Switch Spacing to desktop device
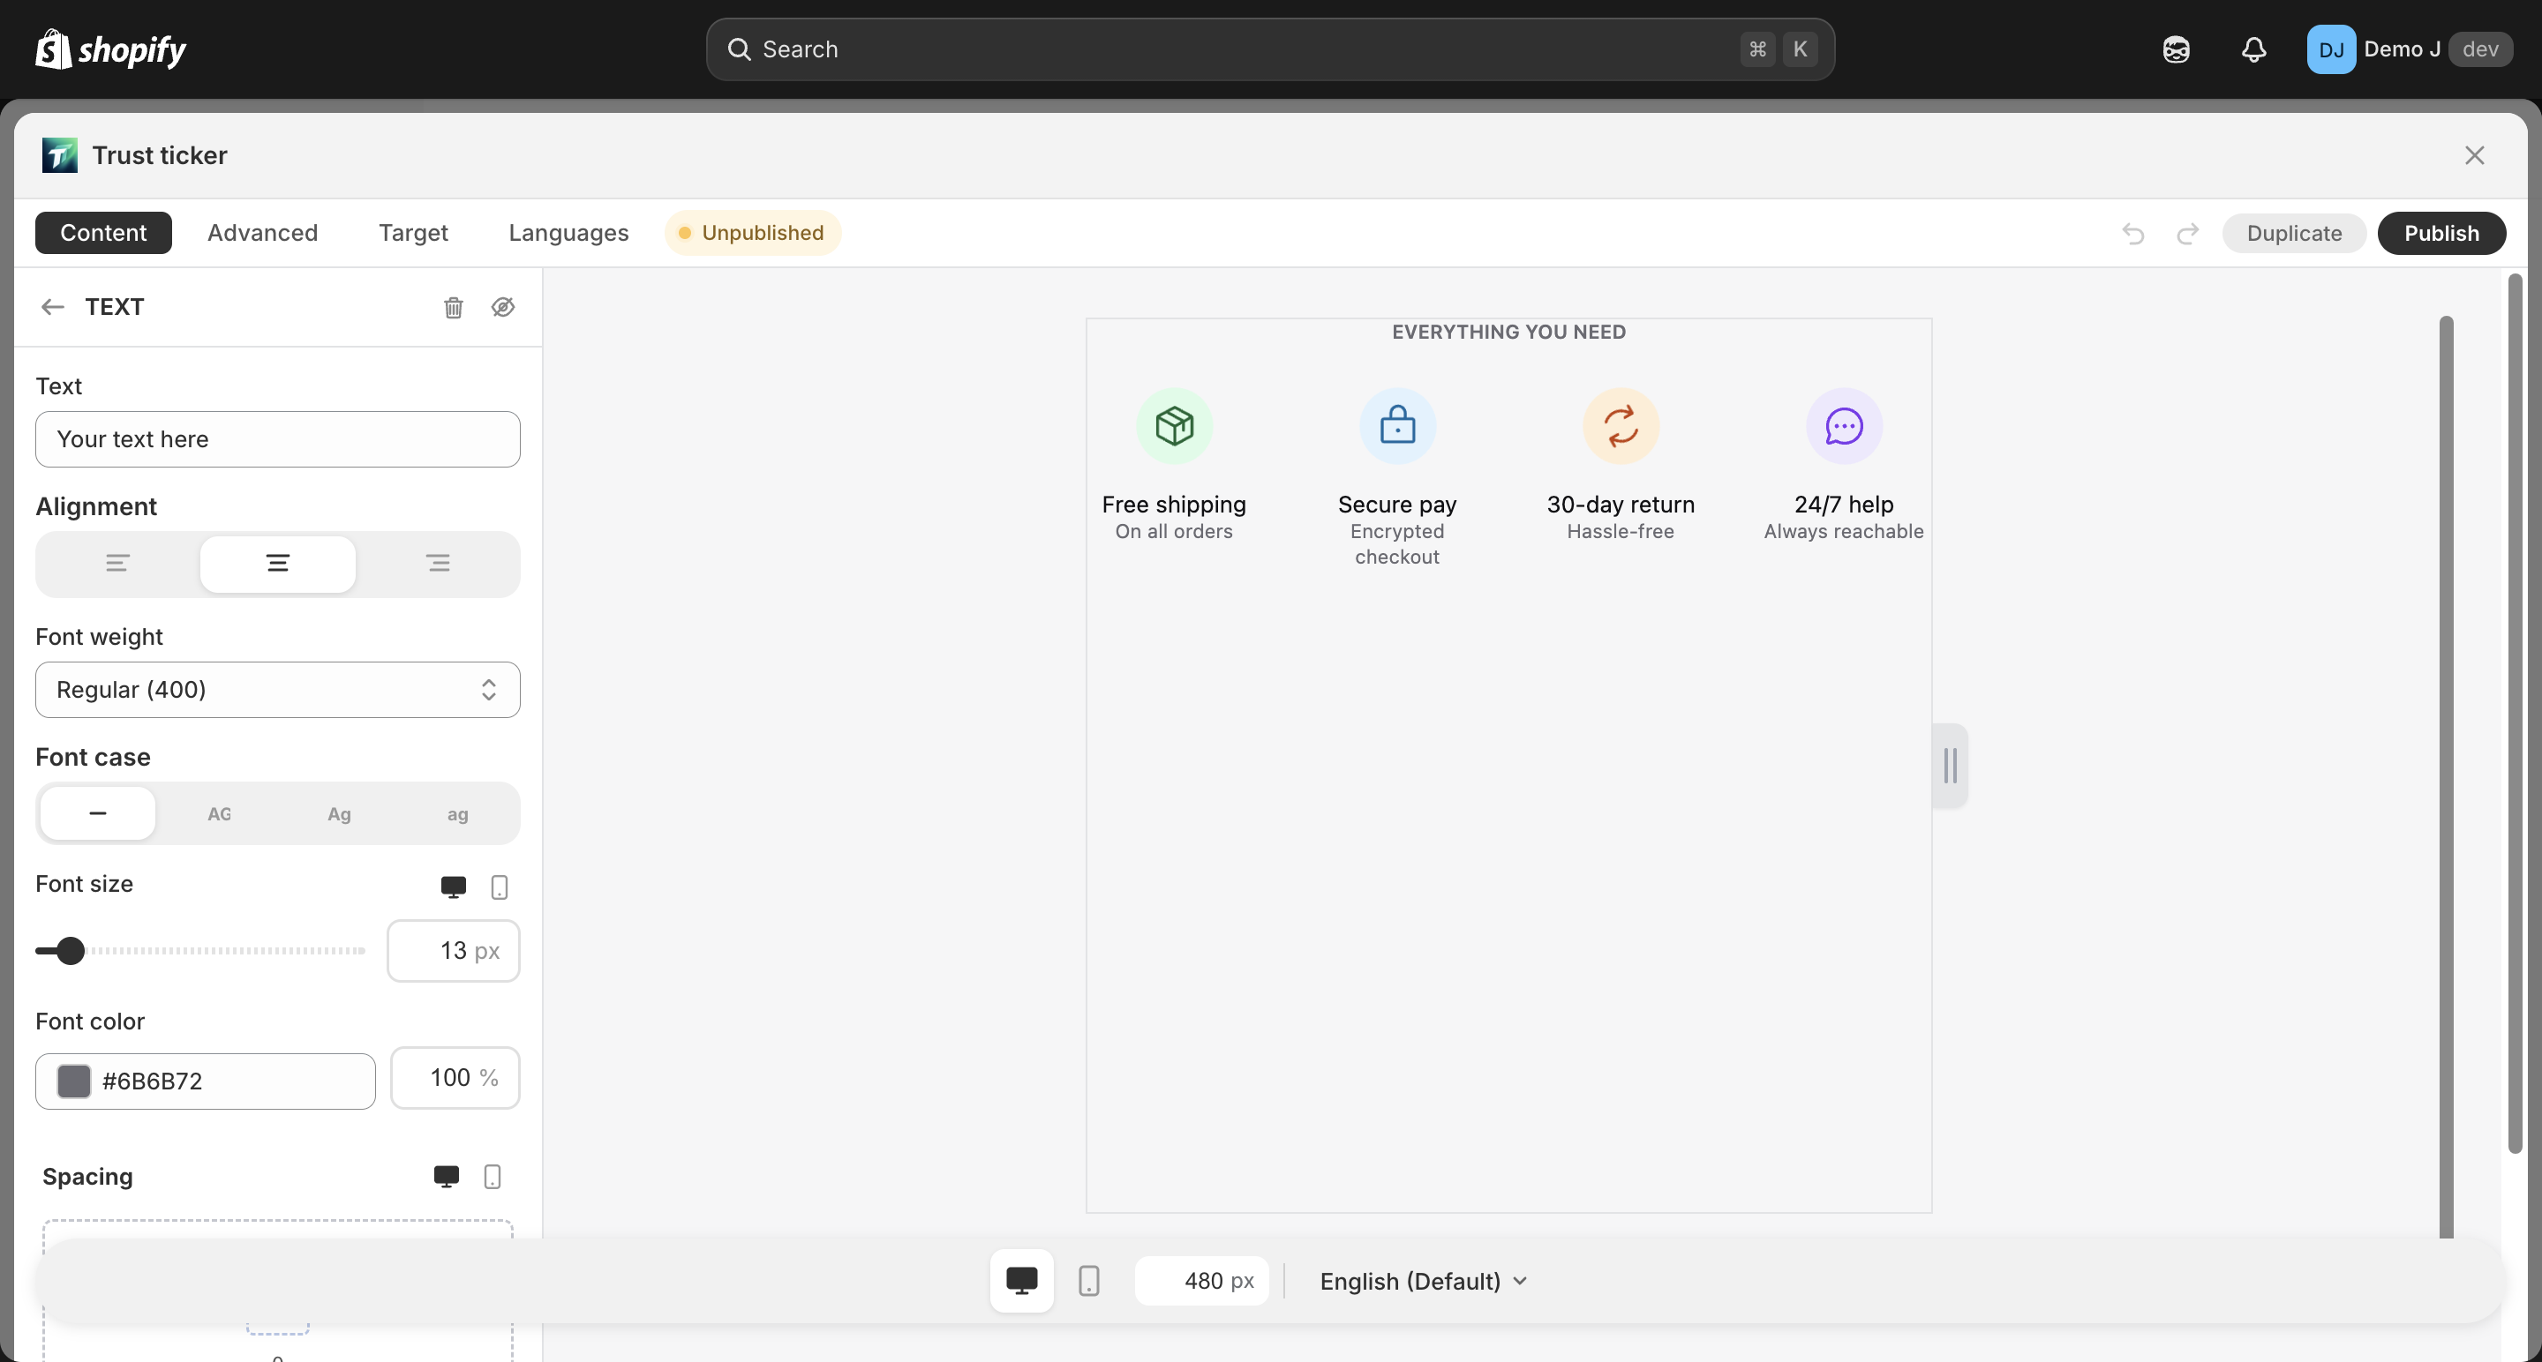Screen dimensions: 2542x1362 tap(446, 1177)
